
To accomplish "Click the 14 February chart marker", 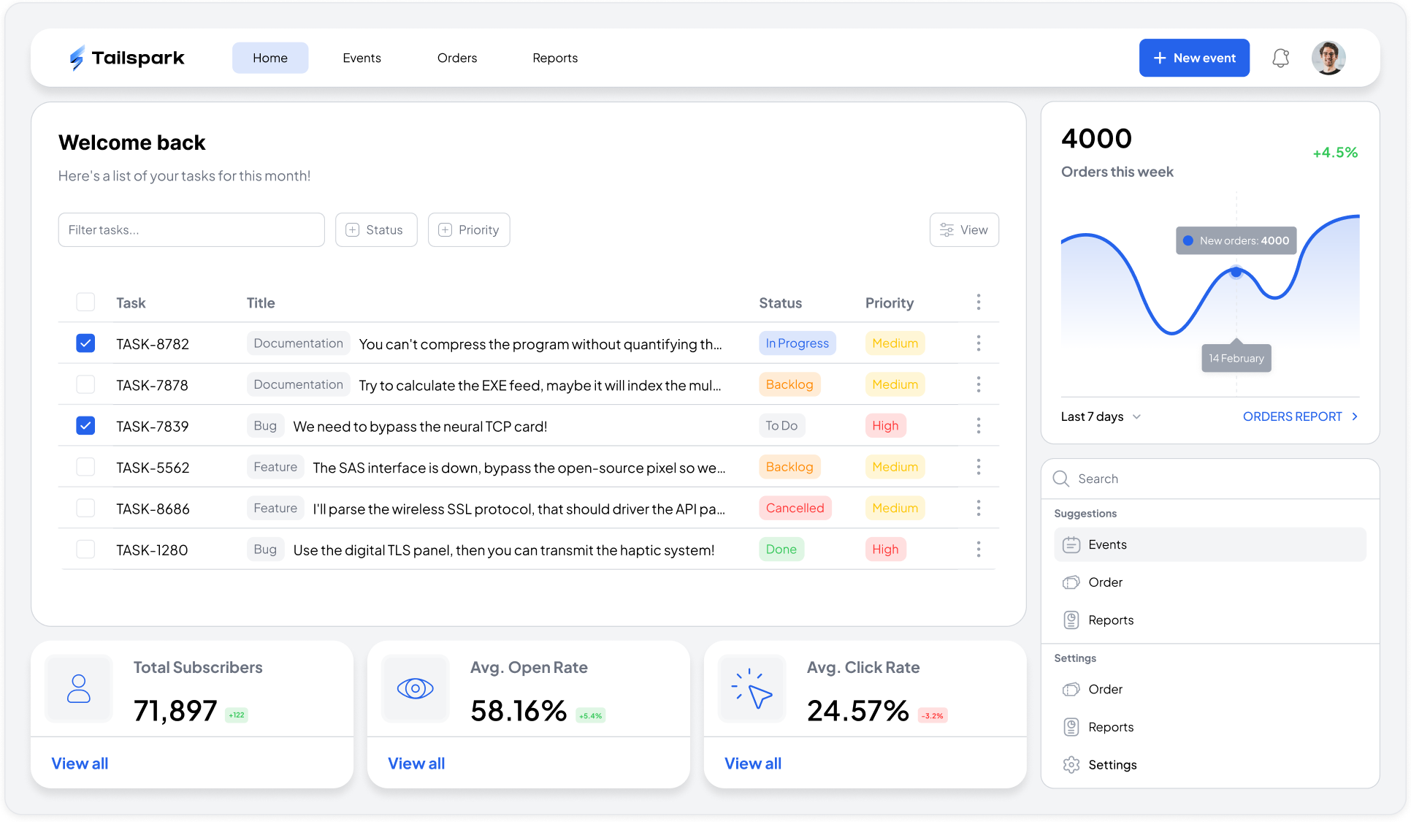I will [x=1236, y=357].
